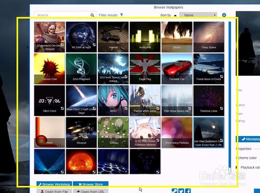Select the Rain drops heavy rain wallpaper
Viewport: 260px width, 193px height.
point(177,101)
